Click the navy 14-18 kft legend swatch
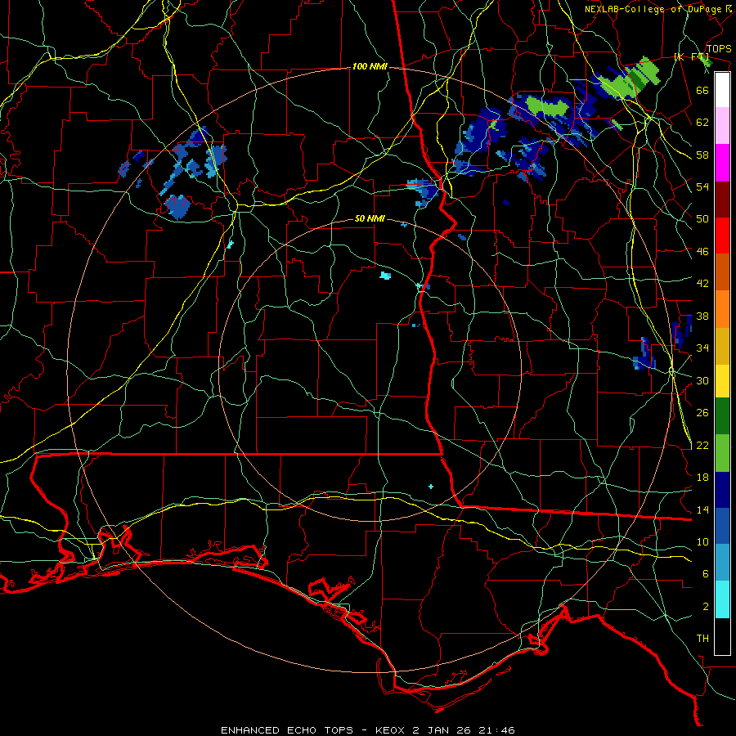 coord(722,490)
